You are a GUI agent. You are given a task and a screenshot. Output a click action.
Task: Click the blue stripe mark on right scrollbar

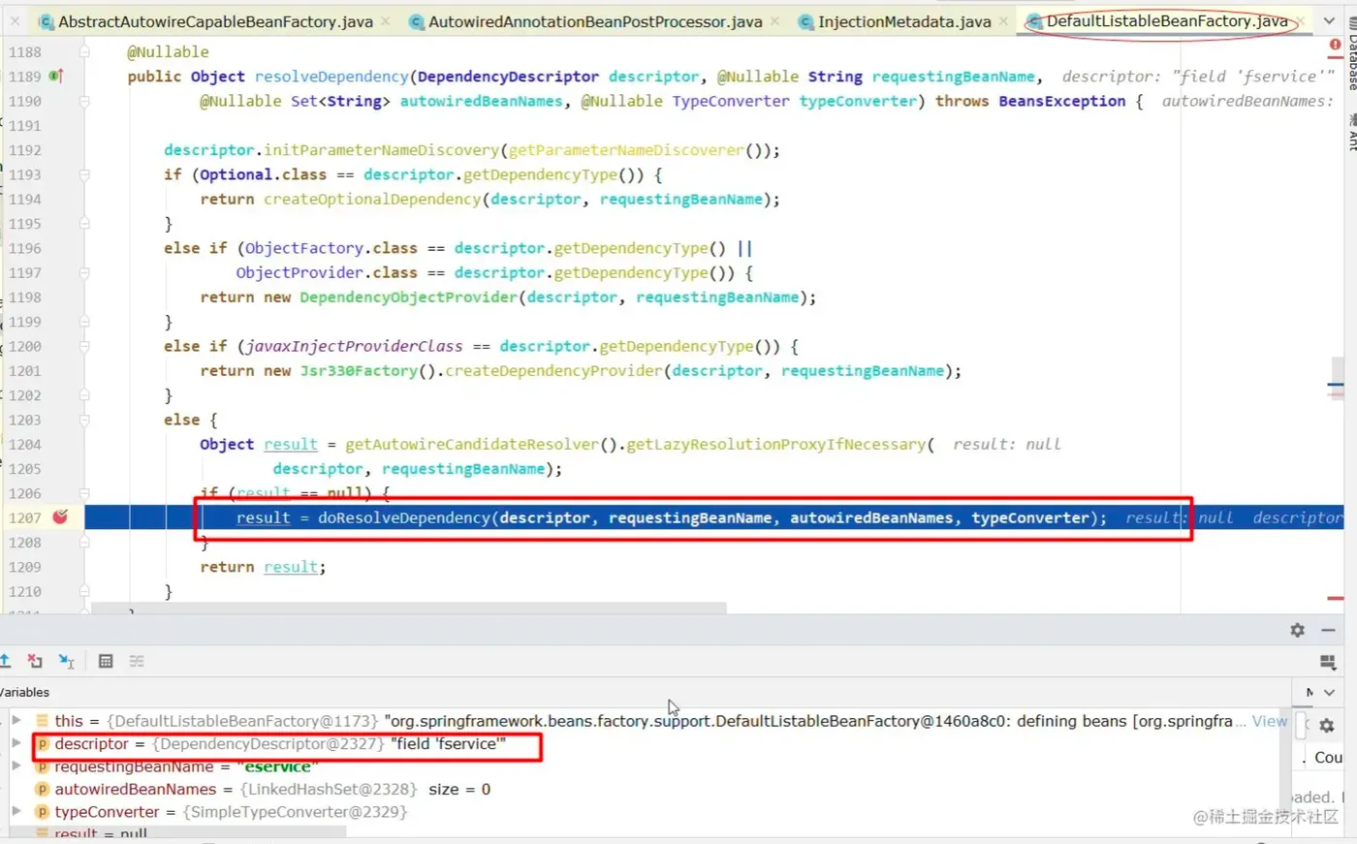coord(1336,387)
